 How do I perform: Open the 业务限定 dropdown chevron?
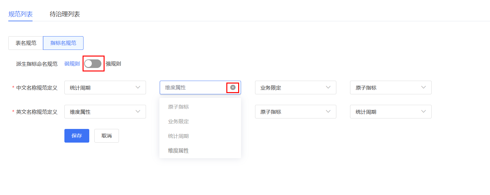[328, 87]
